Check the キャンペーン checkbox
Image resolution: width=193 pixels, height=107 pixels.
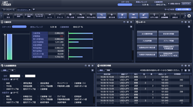(55, 83)
